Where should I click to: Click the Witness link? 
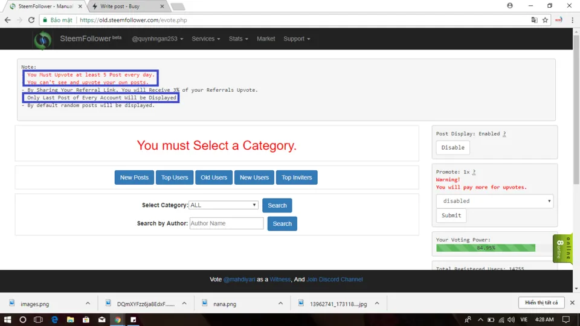280,280
